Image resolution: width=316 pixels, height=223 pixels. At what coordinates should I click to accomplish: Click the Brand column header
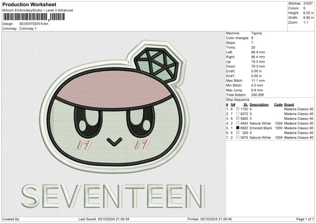click(x=289, y=105)
